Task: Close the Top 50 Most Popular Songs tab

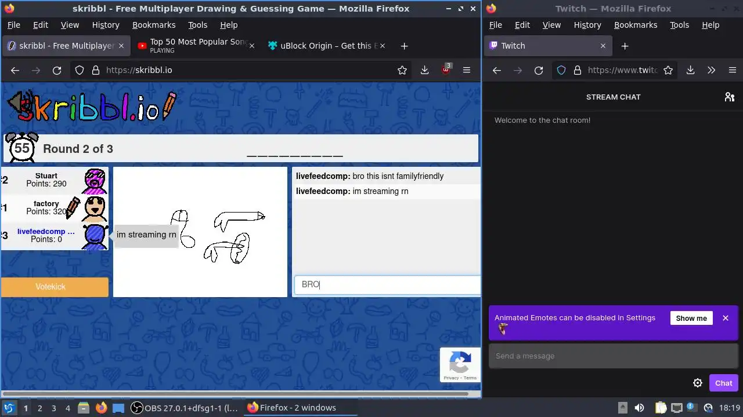Action: [x=252, y=46]
